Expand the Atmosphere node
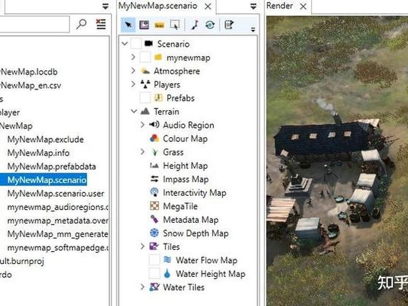408x306 pixels. click(133, 70)
